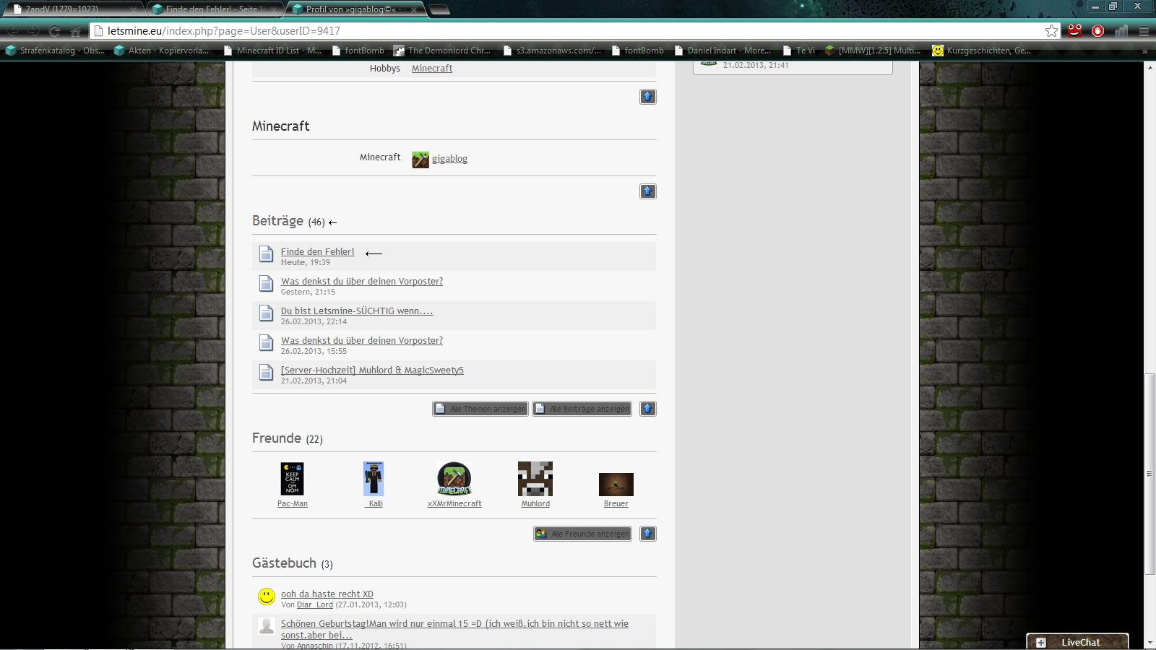Image resolution: width=1156 pixels, height=650 pixels.
Task: Click Muhlord's cow avatar thumbnail
Action: click(535, 479)
